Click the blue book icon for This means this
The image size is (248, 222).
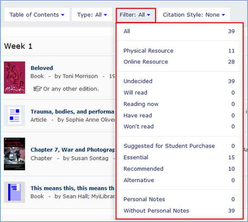point(14,192)
